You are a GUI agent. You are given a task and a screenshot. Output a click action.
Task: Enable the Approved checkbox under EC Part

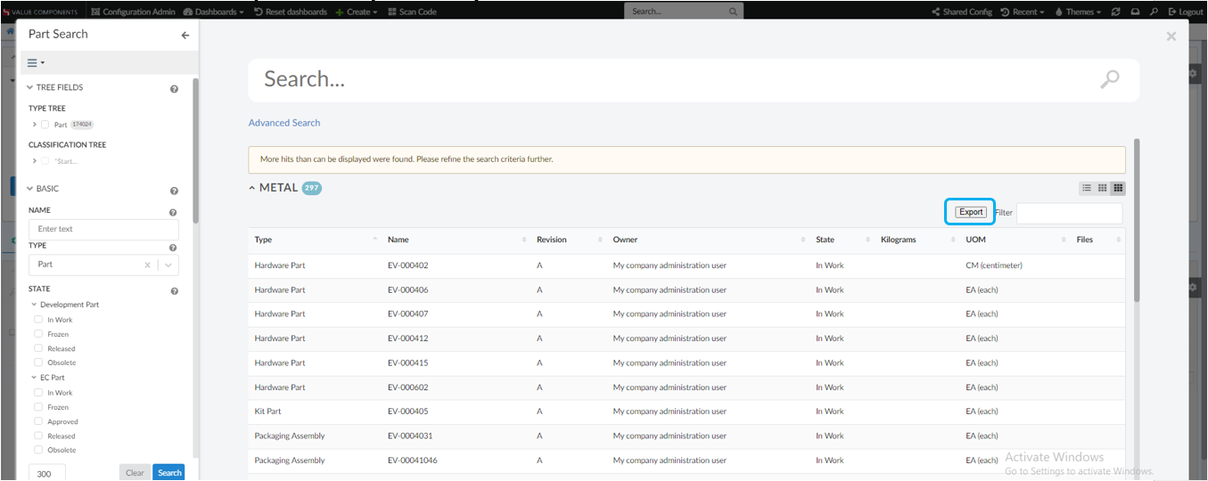(38, 421)
